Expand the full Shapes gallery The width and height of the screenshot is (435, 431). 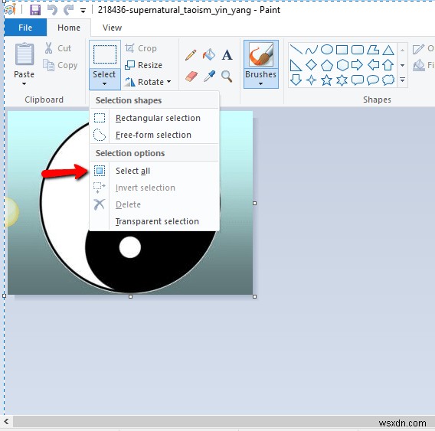(403, 80)
